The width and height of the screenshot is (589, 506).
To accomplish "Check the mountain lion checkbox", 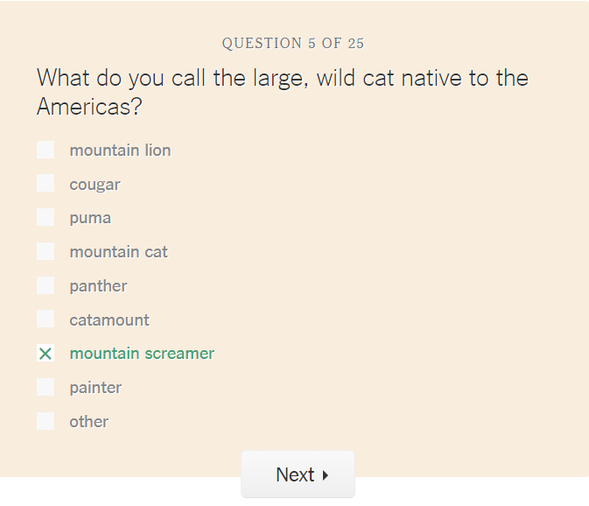I will click(46, 150).
